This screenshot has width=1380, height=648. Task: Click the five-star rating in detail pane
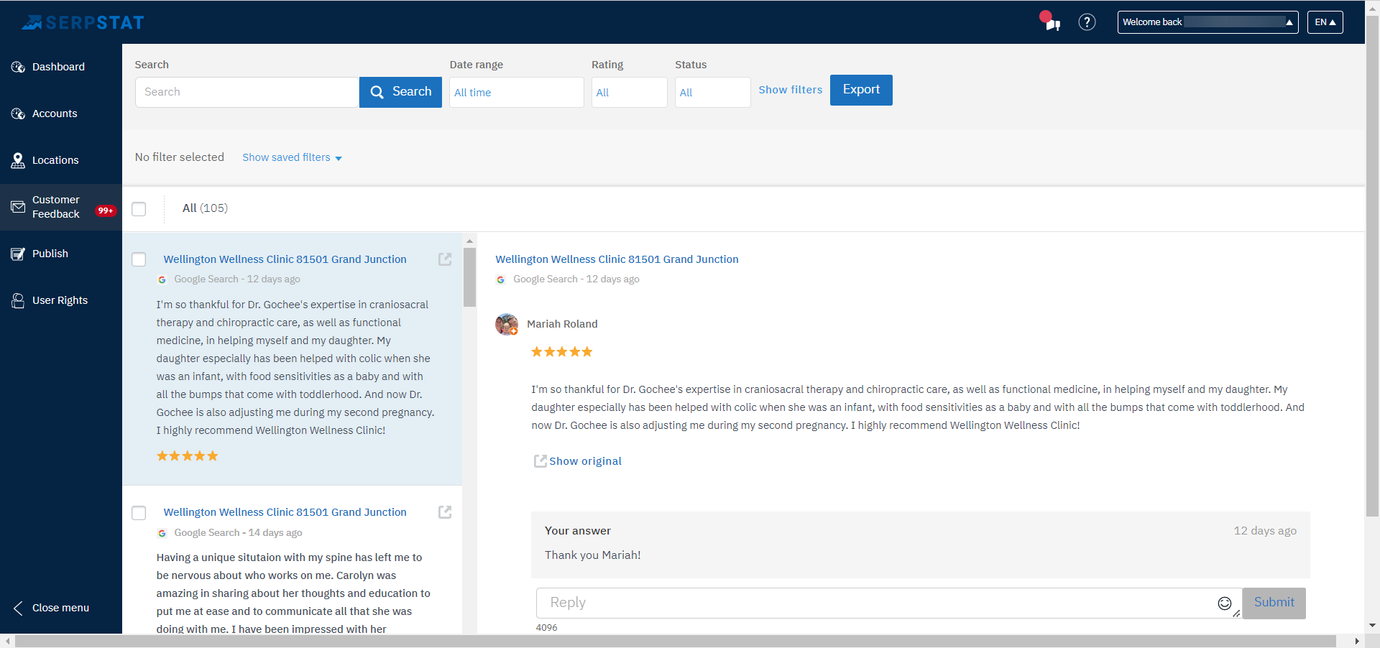pos(561,352)
